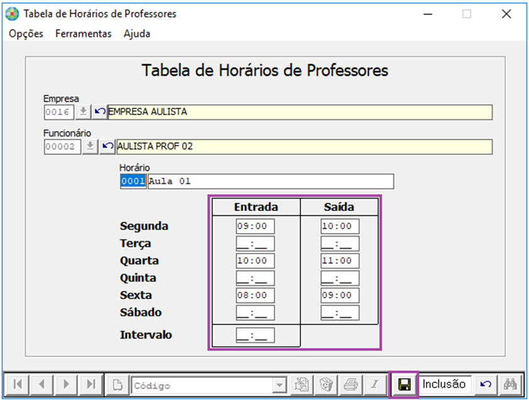Go to last record
529x400 pixels.
(x=90, y=384)
